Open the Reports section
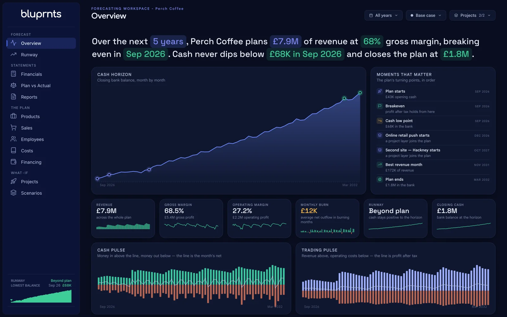 coord(41,97)
